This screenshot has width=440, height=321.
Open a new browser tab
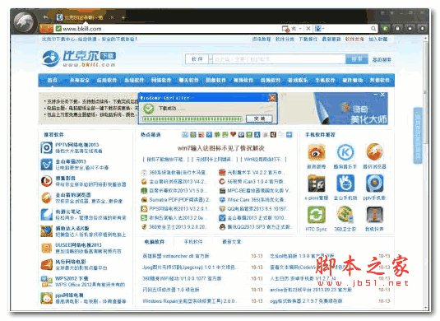123,17
